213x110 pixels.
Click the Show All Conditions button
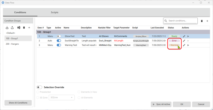(x=18, y=103)
